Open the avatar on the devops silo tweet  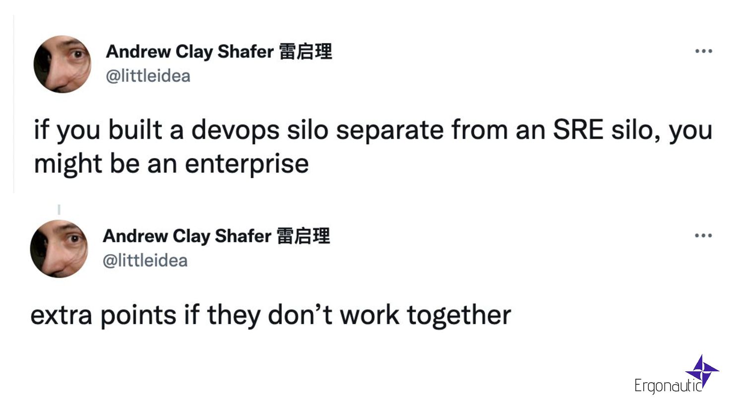pos(62,64)
